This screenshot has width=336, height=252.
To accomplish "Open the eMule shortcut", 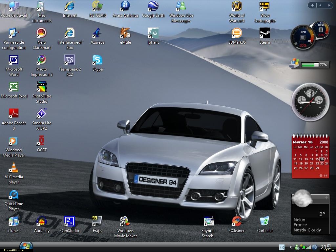I will pyautogui.click(x=125, y=33).
